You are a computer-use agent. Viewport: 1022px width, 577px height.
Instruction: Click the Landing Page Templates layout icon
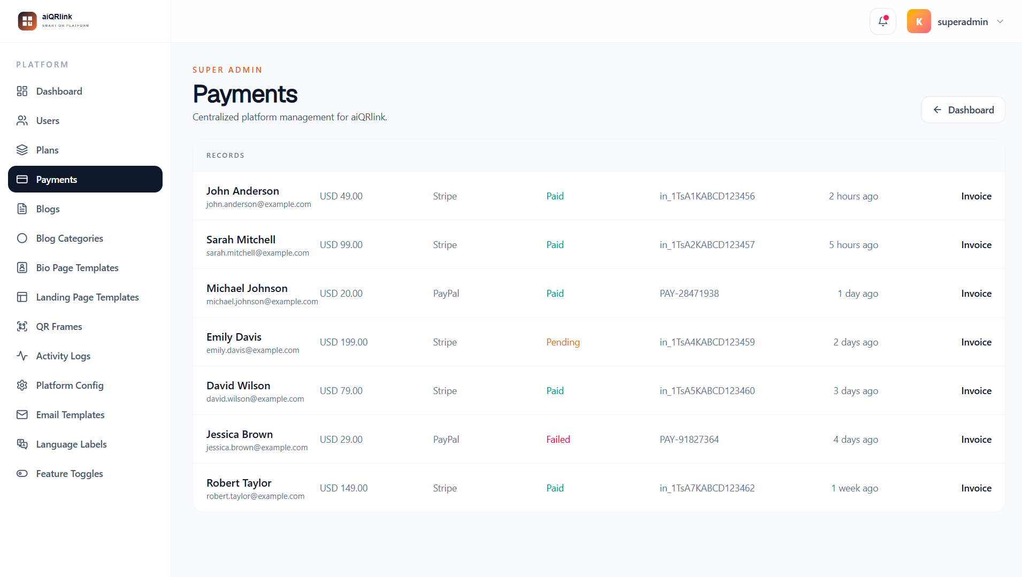point(22,297)
